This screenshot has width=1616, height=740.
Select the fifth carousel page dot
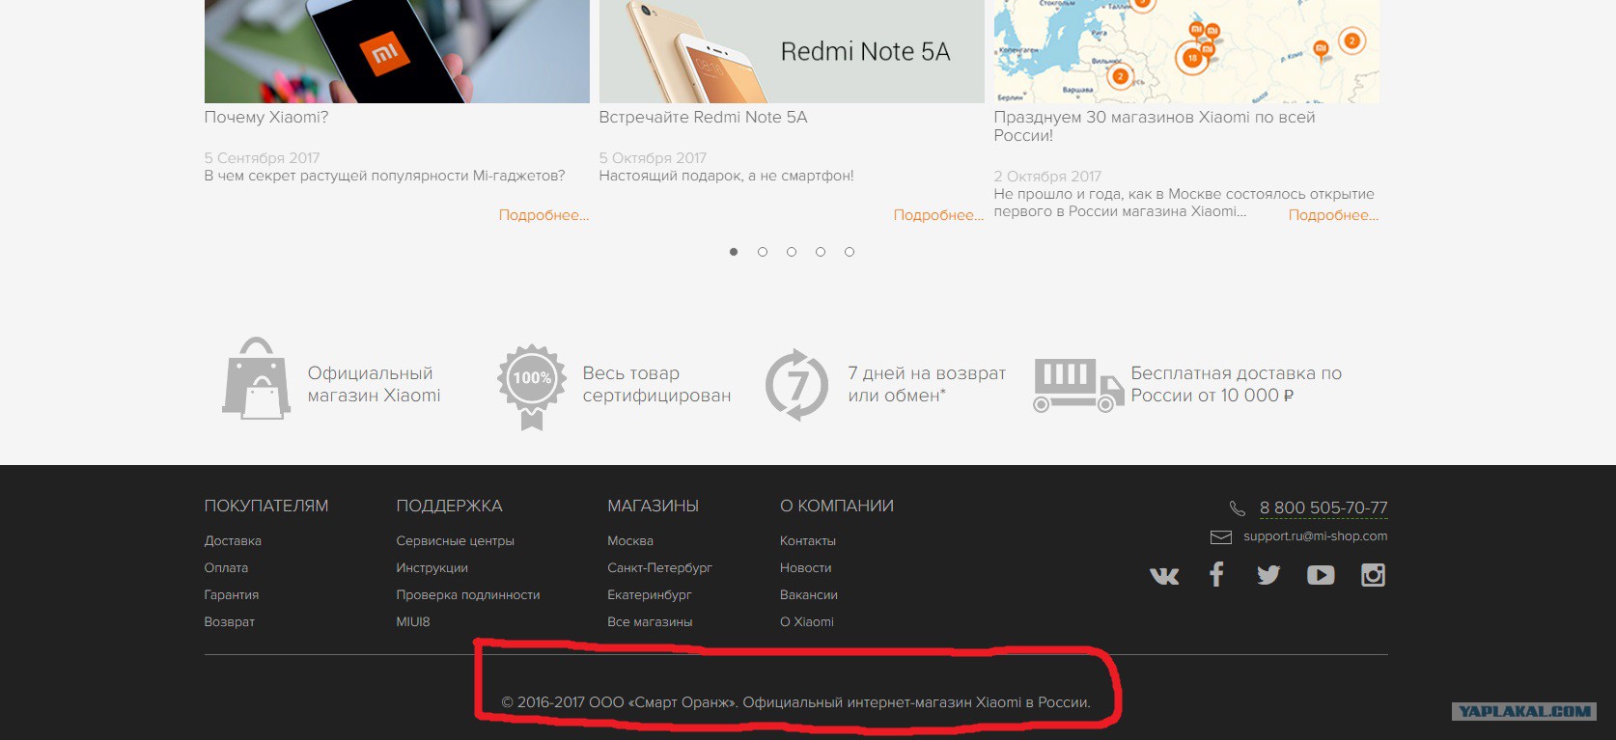[x=850, y=252]
